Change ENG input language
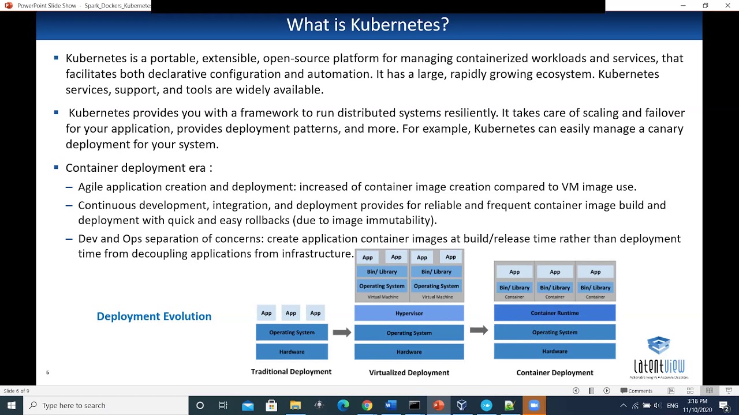739x415 pixels. (672, 406)
